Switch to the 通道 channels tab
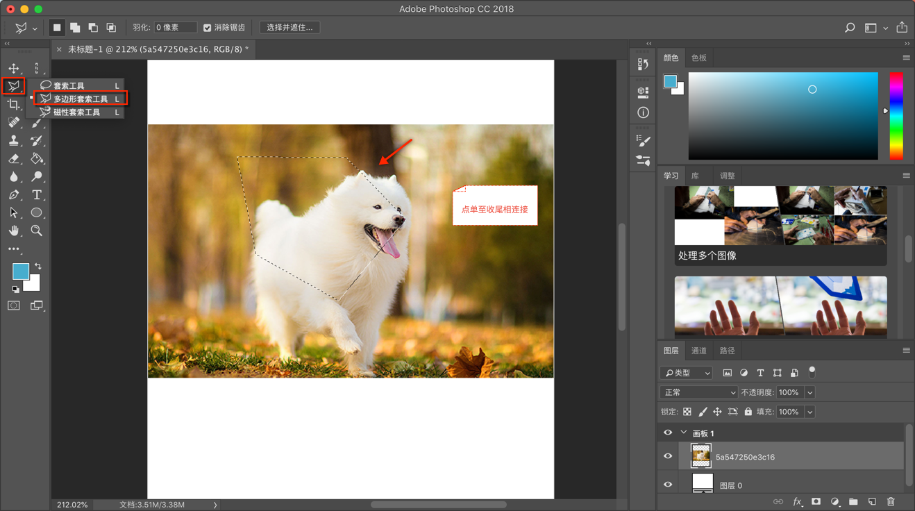915x511 pixels. pos(699,351)
